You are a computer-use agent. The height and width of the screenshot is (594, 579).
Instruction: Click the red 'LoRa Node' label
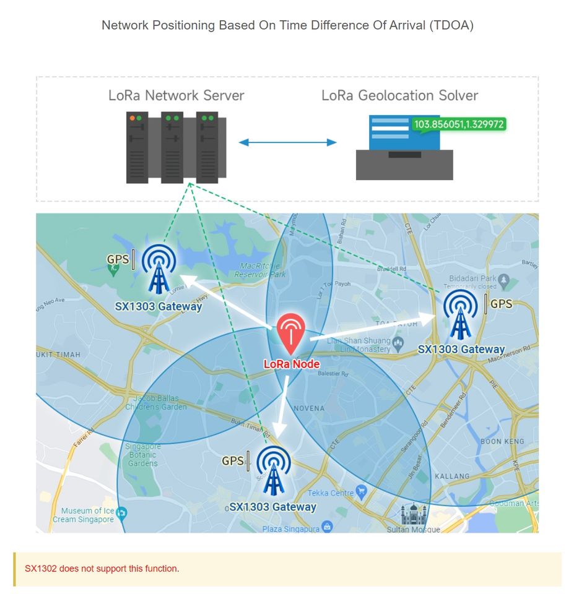tap(292, 364)
